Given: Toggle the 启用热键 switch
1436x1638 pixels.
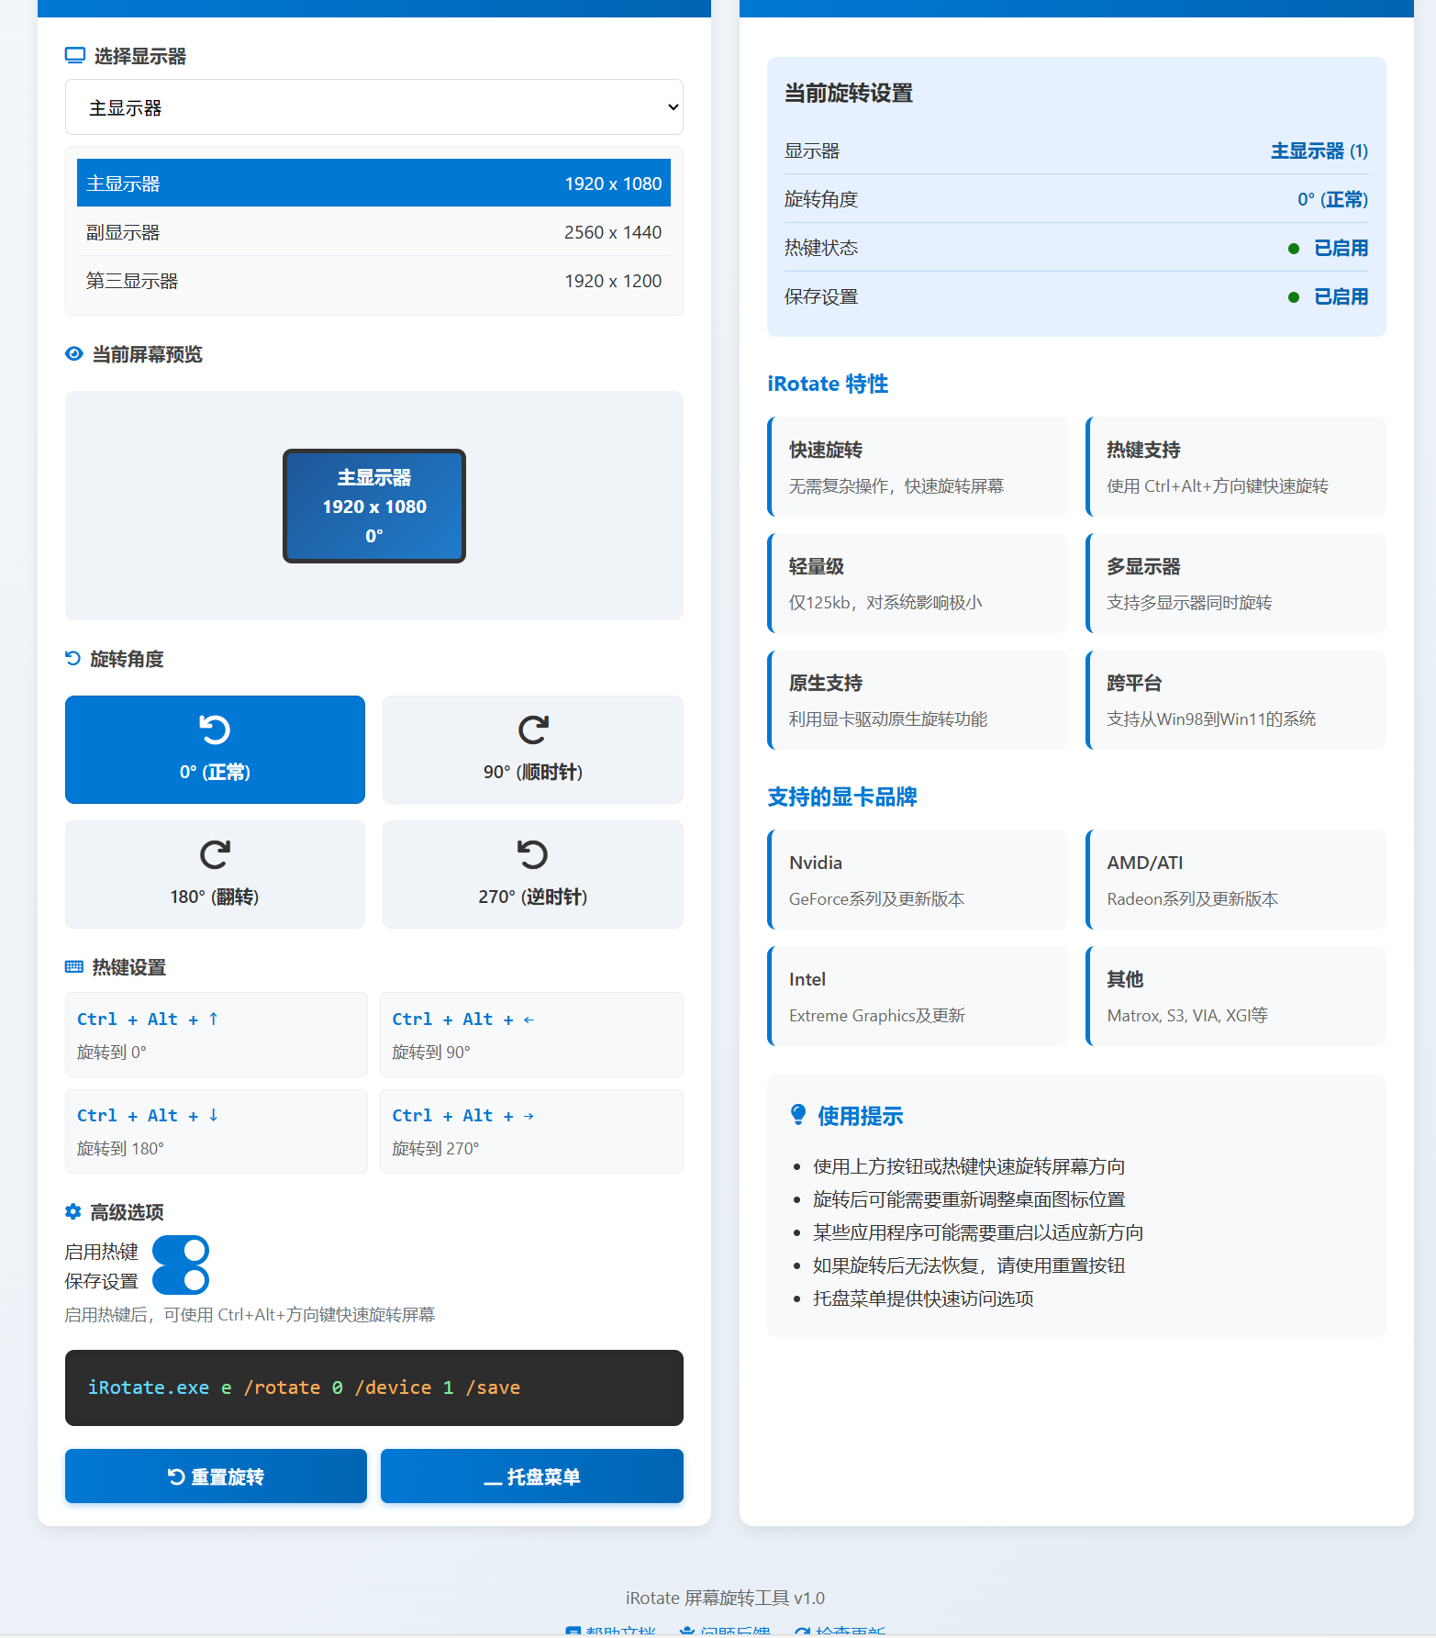Looking at the screenshot, I should [x=181, y=1251].
